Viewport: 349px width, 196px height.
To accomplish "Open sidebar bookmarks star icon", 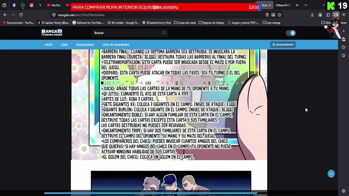I will pyautogui.click(x=344, y=55).
